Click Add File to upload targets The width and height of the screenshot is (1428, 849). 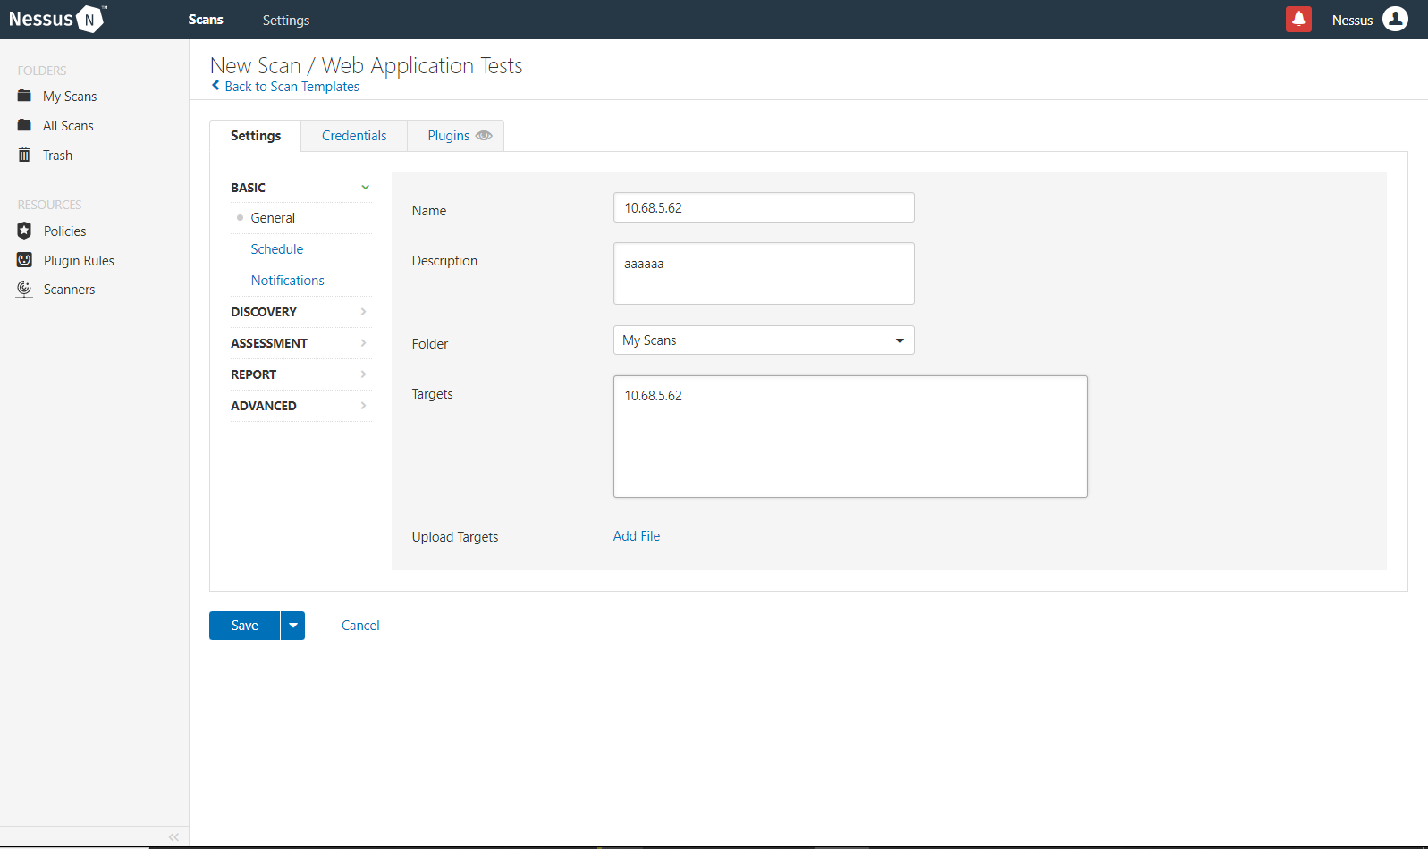pyautogui.click(x=637, y=536)
